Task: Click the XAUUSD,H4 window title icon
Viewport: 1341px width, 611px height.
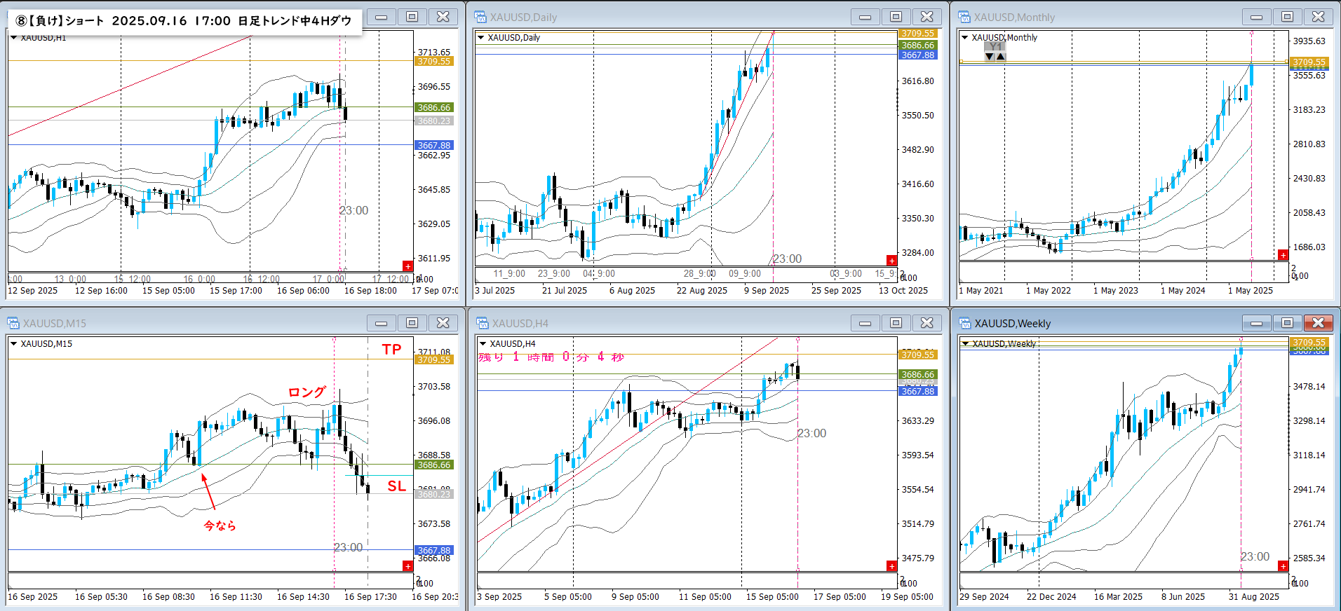Action: click(483, 323)
